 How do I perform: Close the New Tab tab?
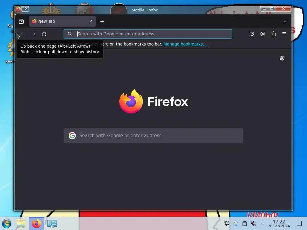pyautogui.click(x=91, y=21)
